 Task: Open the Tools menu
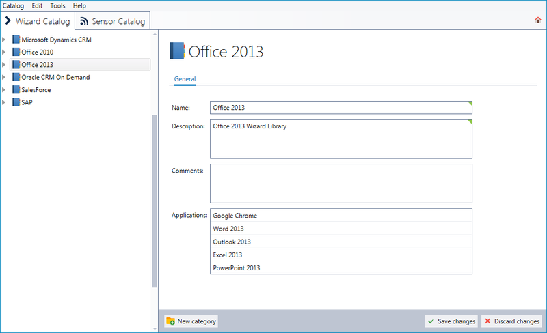57,5
